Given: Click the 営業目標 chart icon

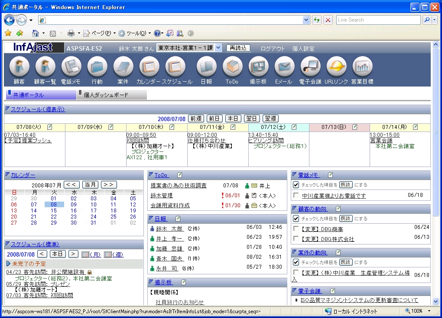Looking at the screenshot, I should click(x=362, y=67).
